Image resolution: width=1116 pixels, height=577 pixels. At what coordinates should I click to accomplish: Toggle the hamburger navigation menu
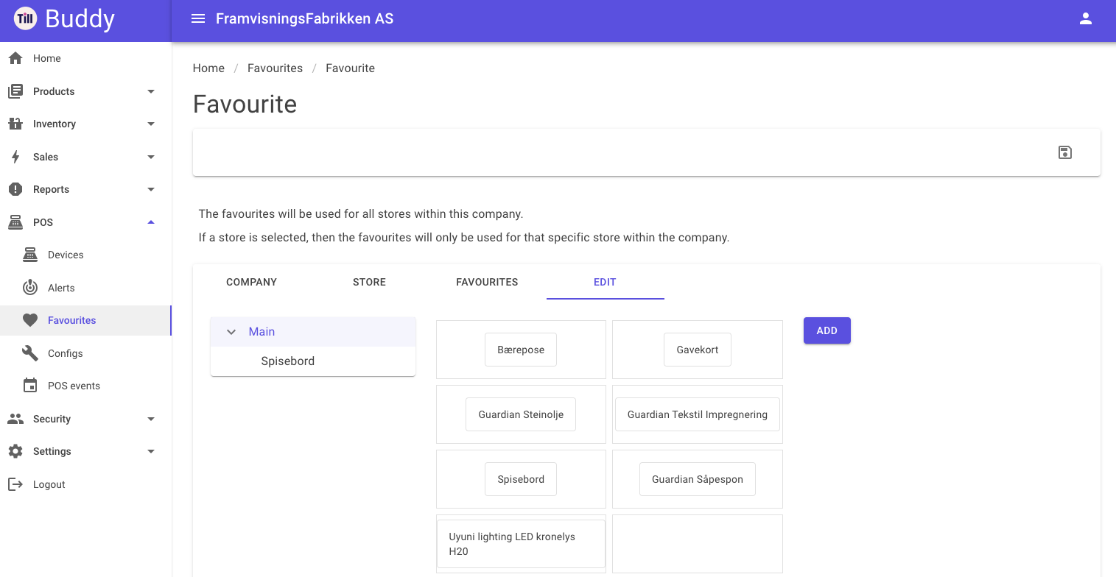point(198,19)
